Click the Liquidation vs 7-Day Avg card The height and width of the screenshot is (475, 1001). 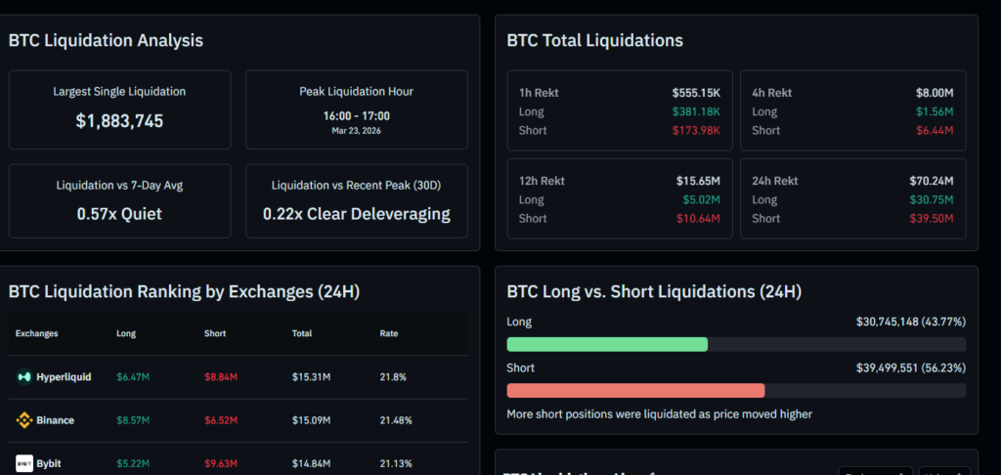119,200
